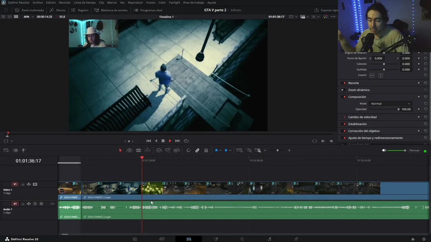Click the vertical Invertir flip button
Image resolution: width=431 pixels, height=242 pixels.
pyautogui.click(x=381, y=75)
